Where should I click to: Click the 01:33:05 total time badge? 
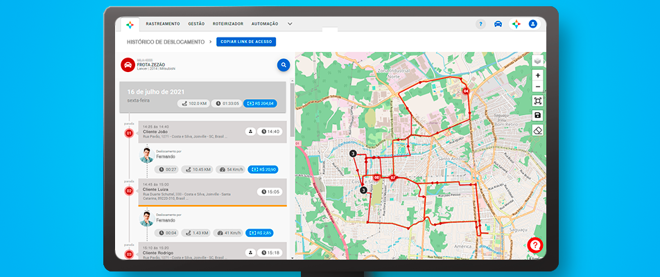[x=226, y=103]
